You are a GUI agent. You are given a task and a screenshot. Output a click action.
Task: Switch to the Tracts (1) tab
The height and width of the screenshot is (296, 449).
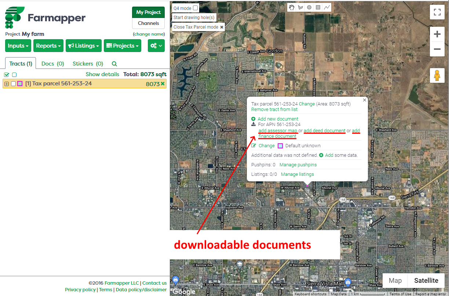[21, 64]
